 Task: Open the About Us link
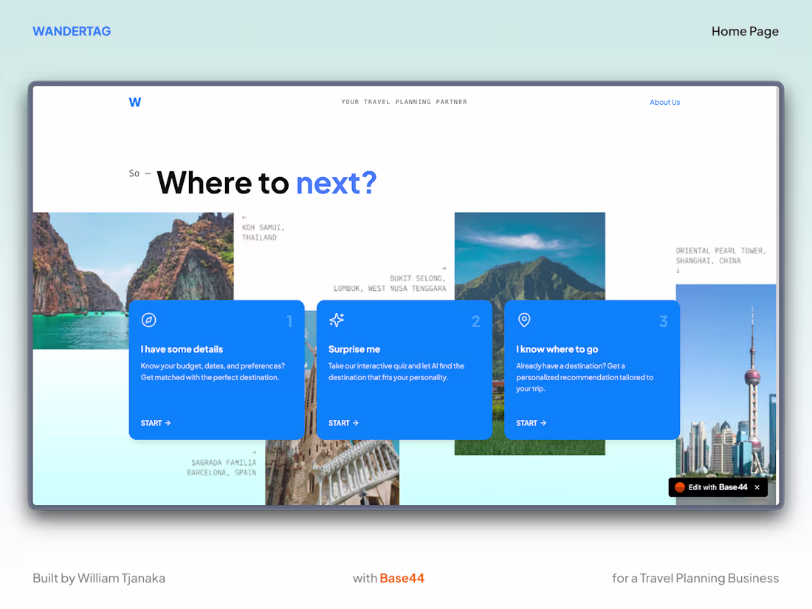pos(664,102)
